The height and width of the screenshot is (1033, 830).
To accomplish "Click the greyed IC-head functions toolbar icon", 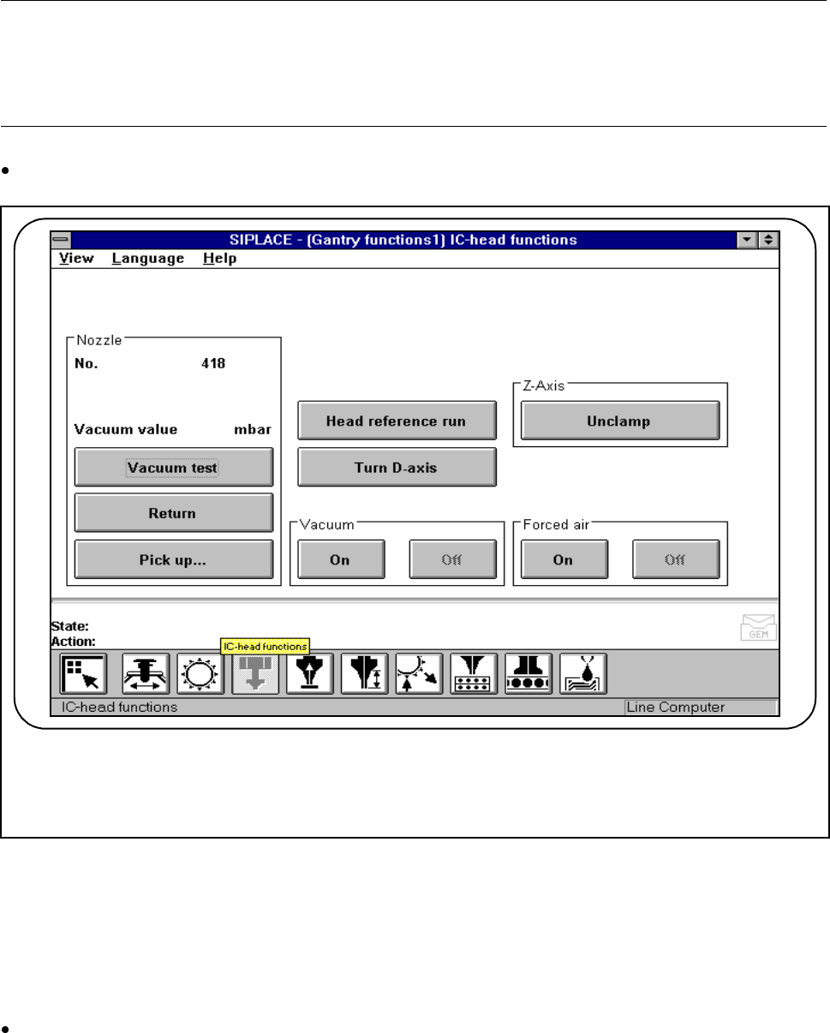I will 256,673.
